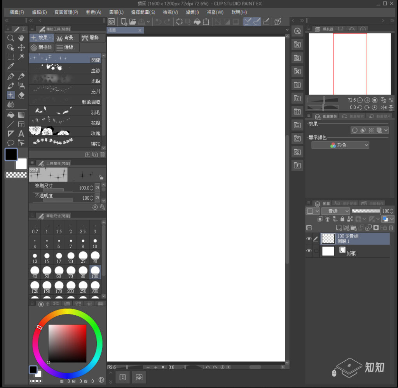The width and height of the screenshot is (398, 388).
Task: Click the Redo arrow in toolbar
Action: click(x=167, y=22)
